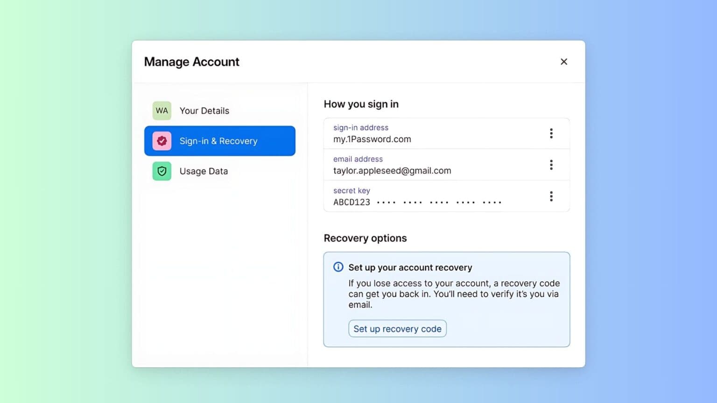Click the WA avatar icon

[x=162, y=111]
